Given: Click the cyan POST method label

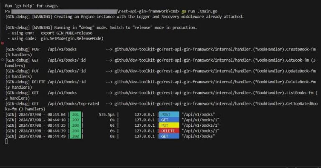Looking at the screenshot, I should coord(169,115).
